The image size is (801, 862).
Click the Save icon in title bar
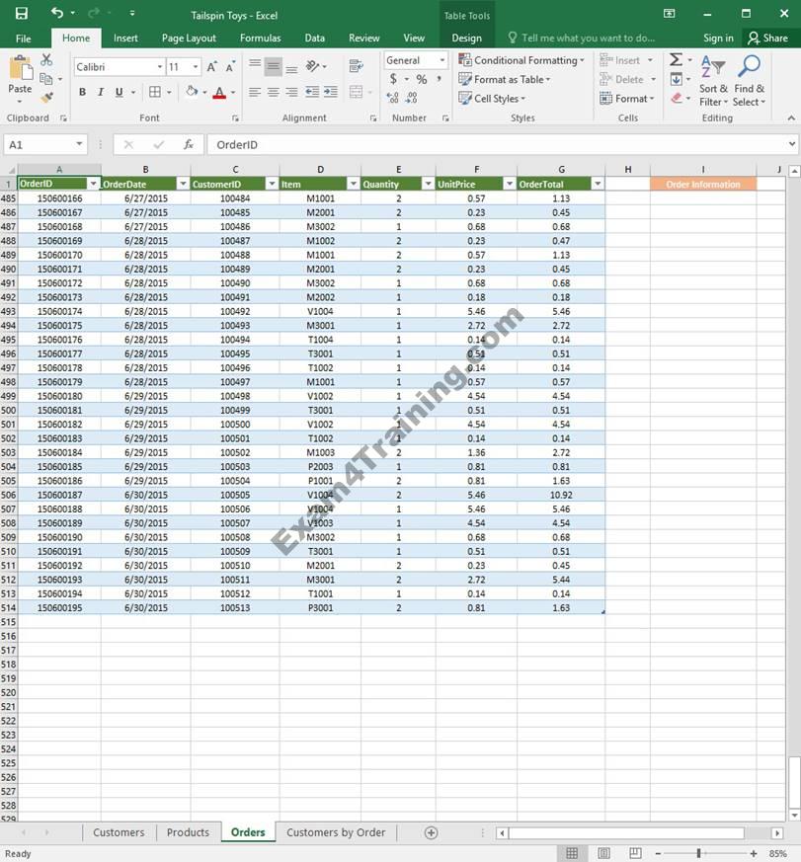[22, 14]
